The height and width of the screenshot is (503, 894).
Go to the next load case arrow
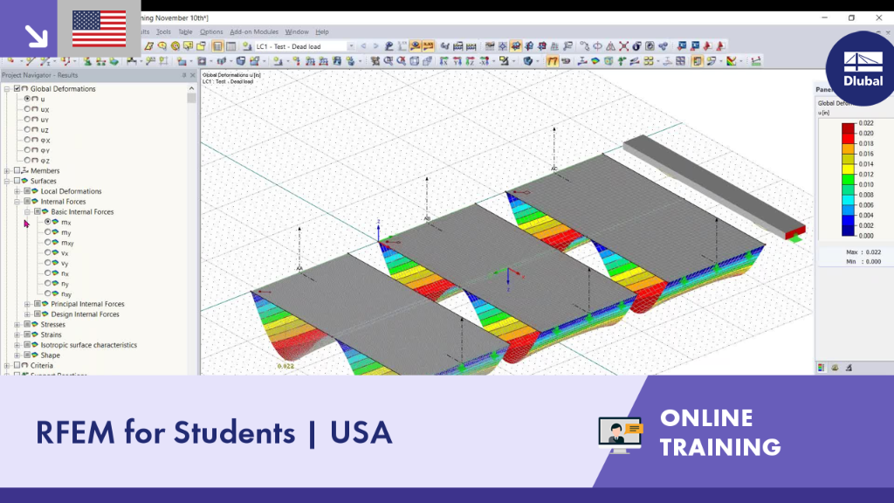click(x=375, y=46)
